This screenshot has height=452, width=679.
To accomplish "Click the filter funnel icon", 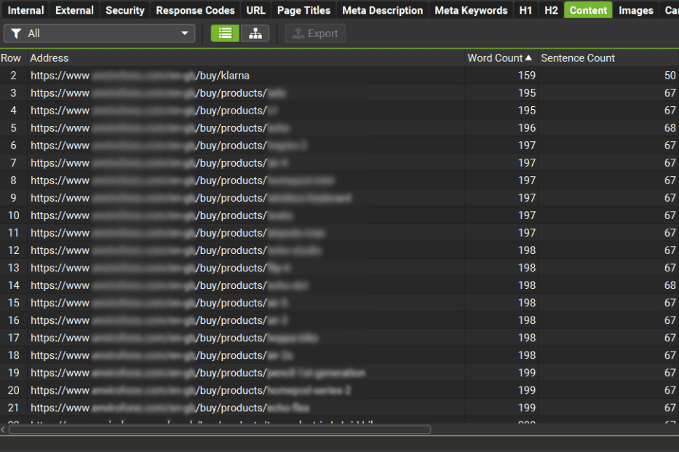I will [x=15, y=33].
